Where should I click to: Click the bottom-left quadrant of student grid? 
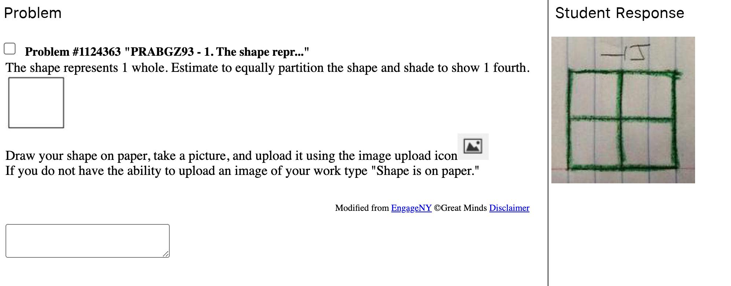(x=595, y=143)
